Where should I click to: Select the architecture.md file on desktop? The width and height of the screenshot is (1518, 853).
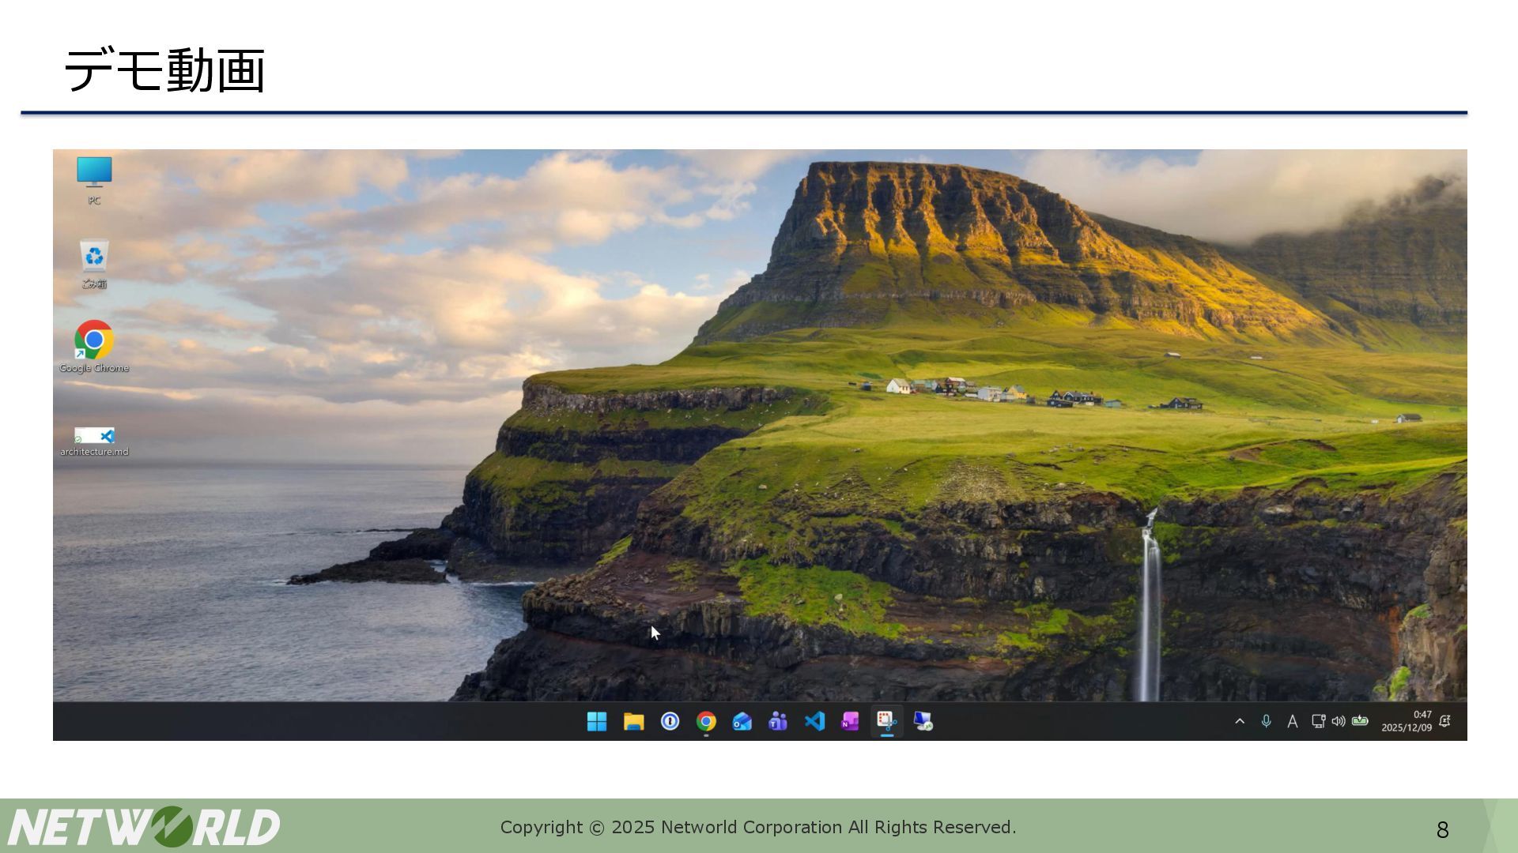point(94,441)
